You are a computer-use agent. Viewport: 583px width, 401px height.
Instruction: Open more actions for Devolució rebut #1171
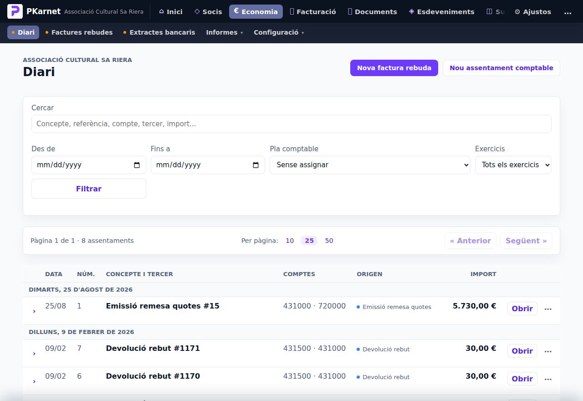[x=548, y=351]
